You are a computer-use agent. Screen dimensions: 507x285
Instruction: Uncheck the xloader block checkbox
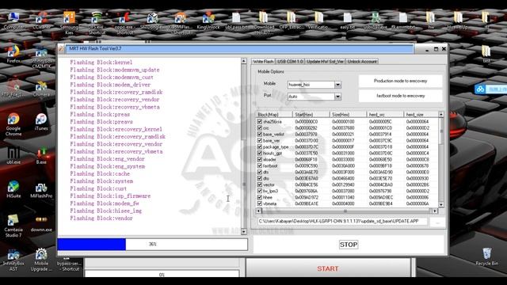(x=259, y=159)
